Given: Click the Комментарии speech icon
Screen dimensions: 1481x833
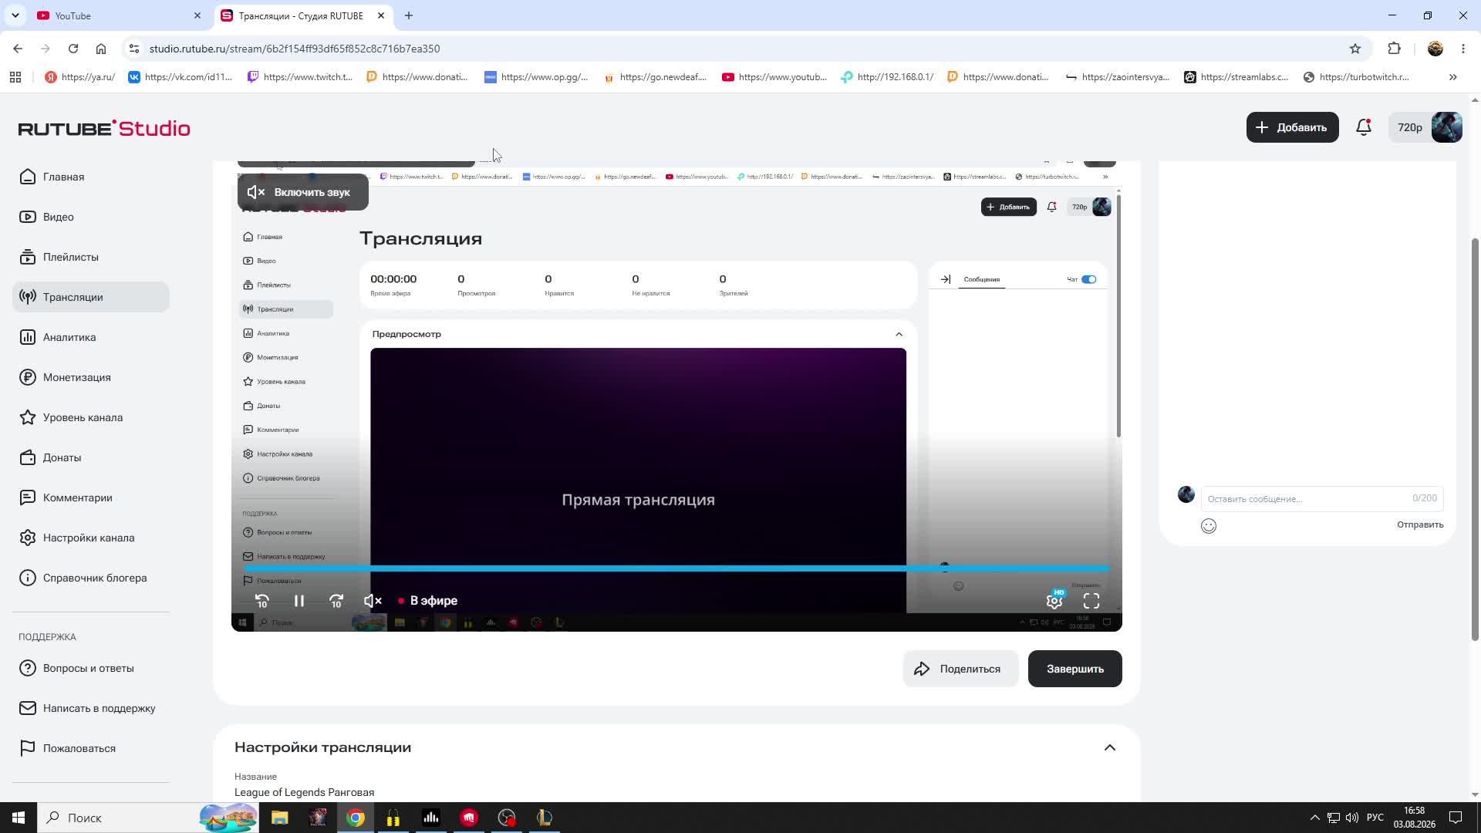Looking at the screenshot, I should [x=28, y=497].
